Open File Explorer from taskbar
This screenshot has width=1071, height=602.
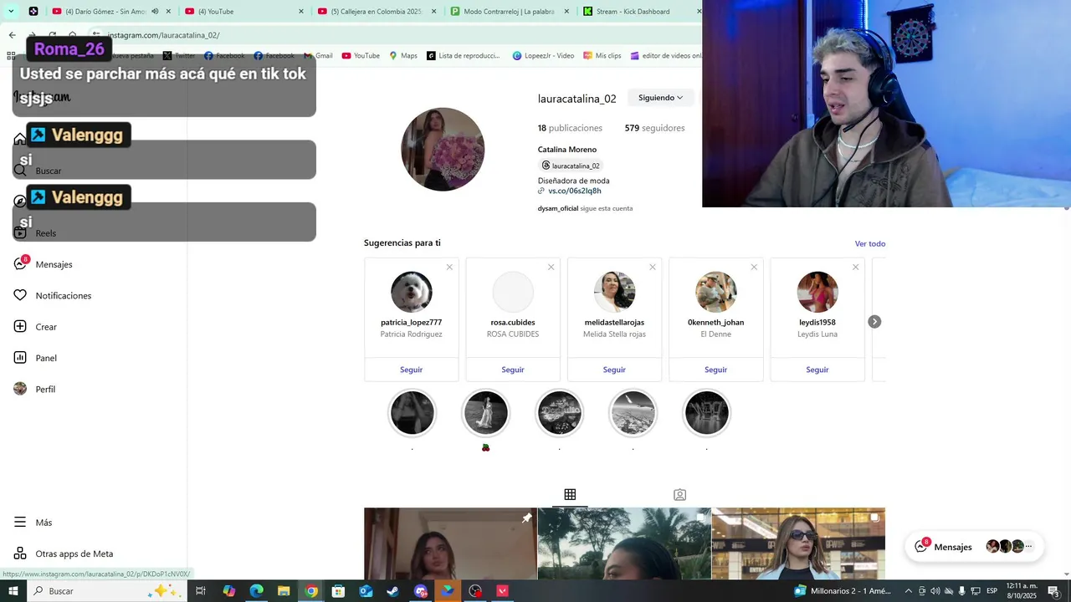pyautogui.click(x=284, y=591)
